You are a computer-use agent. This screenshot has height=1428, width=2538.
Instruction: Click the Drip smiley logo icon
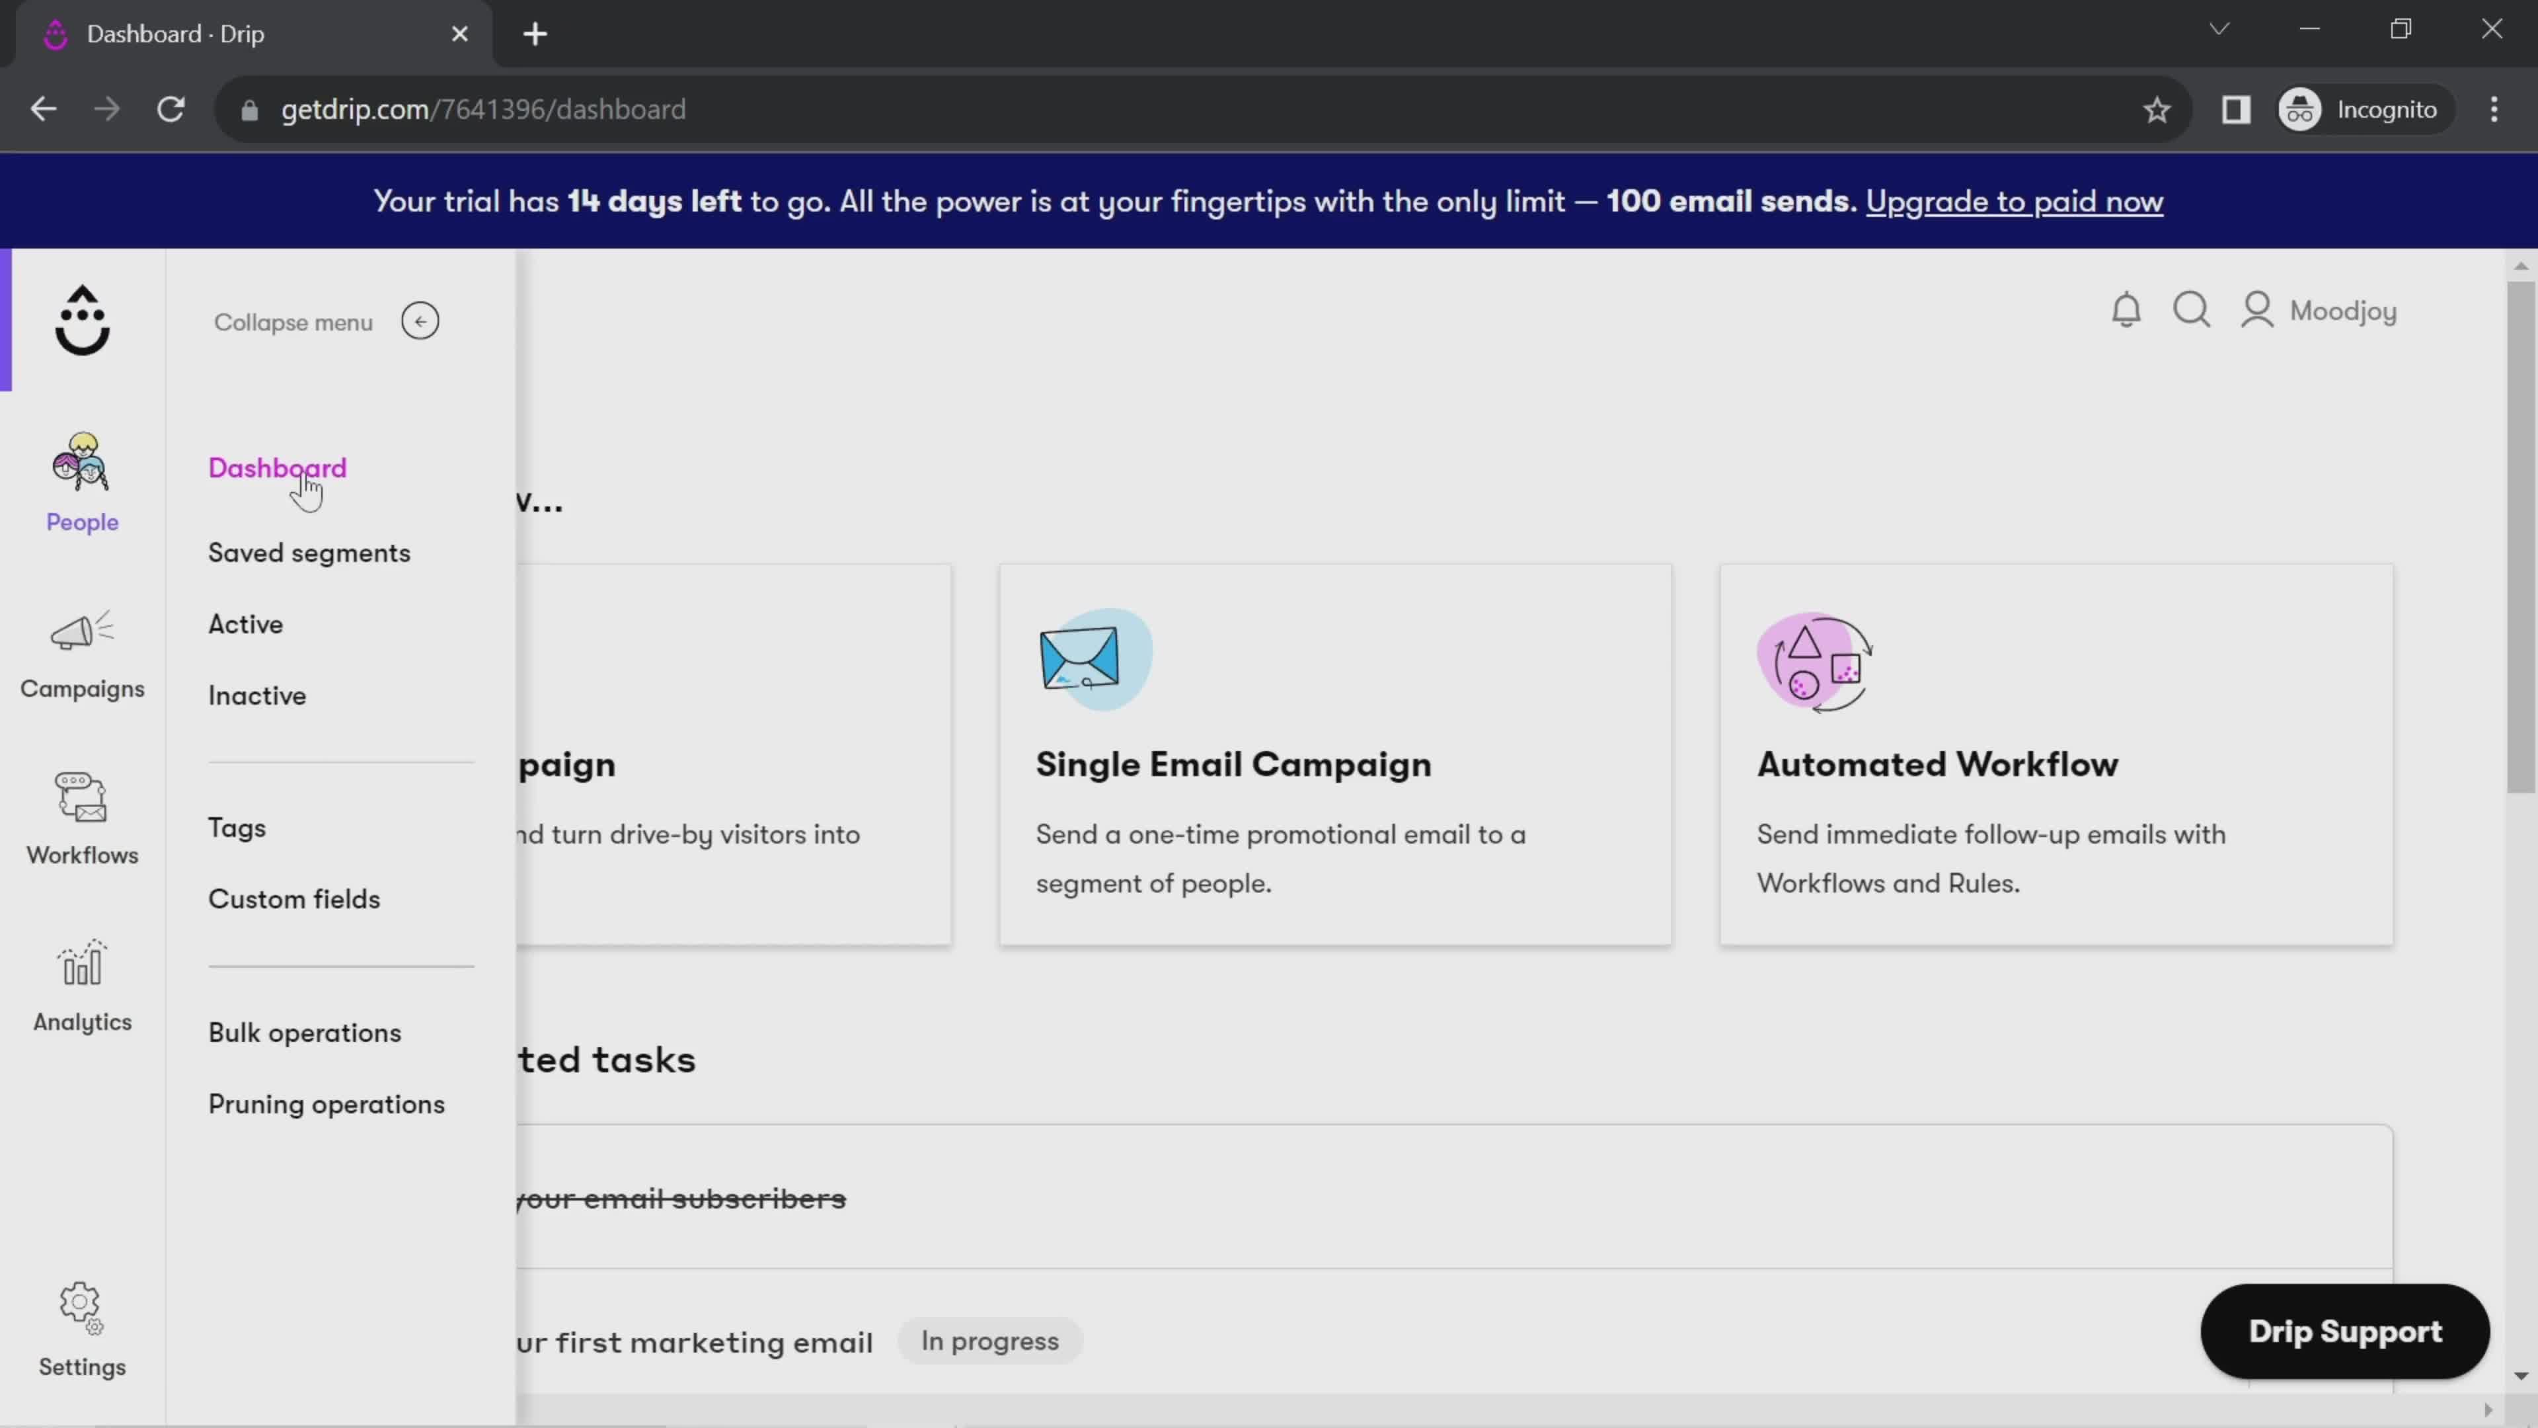point(82,319)
